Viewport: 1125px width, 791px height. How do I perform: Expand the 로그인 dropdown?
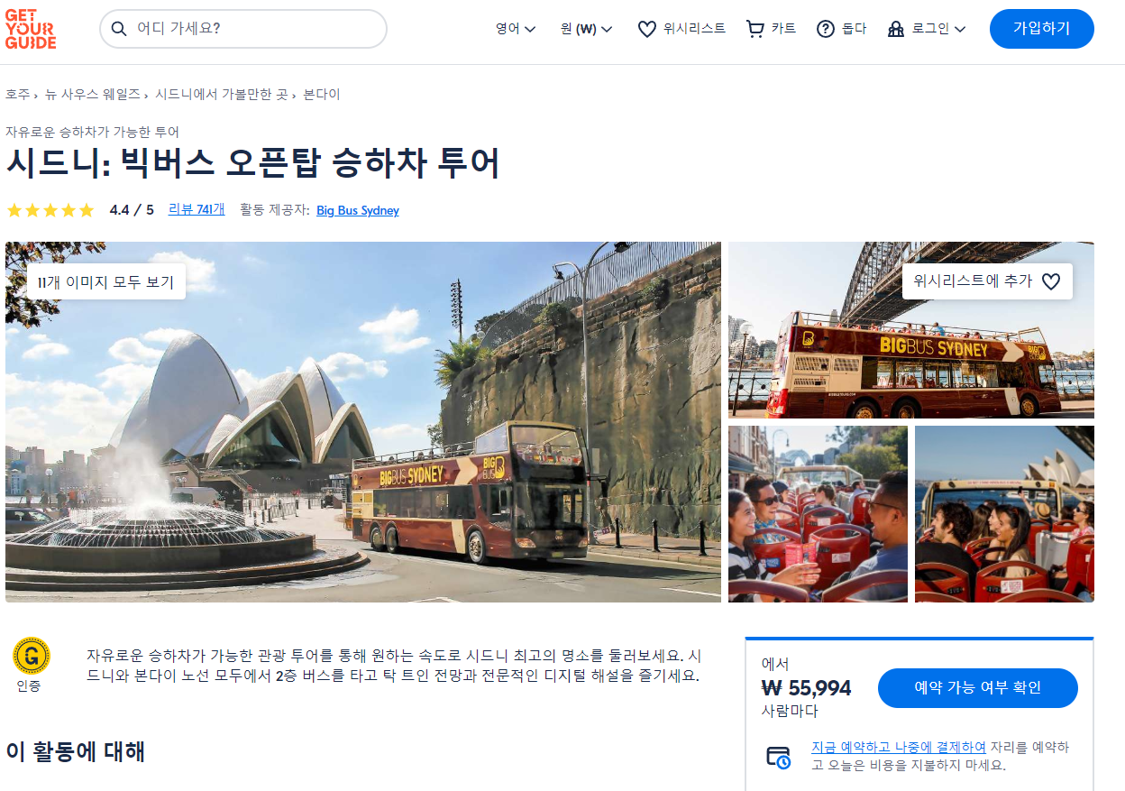(927, 29)
